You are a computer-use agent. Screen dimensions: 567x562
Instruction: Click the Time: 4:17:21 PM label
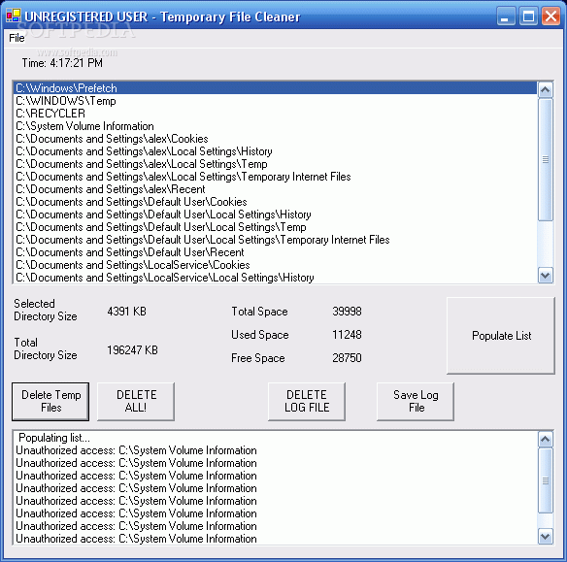coord(62,63)
